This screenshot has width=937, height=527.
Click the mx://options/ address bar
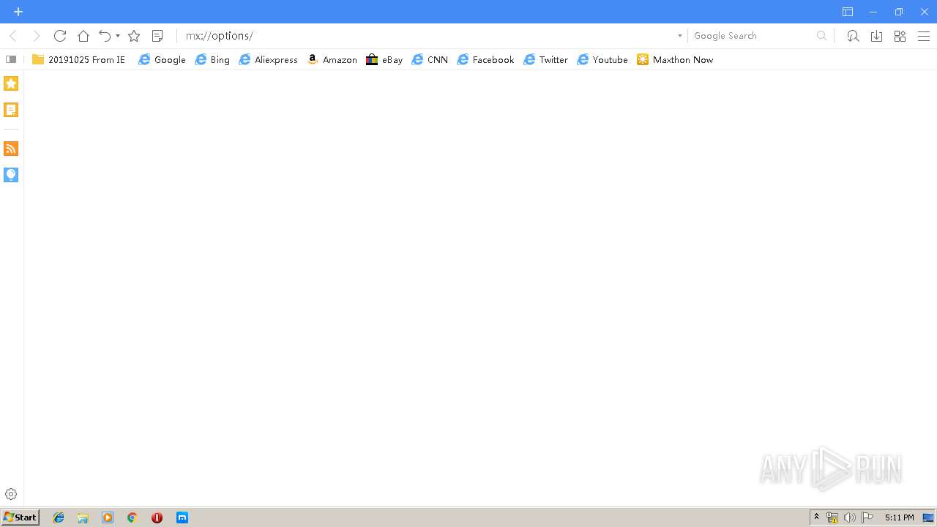(428, 36)
